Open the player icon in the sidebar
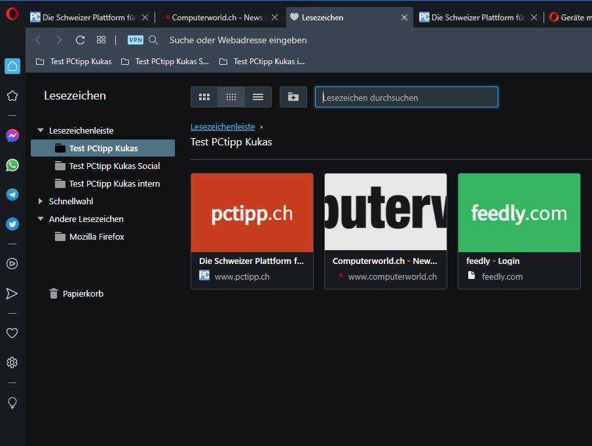Image resolution: width=592 pixels, height=446 pixels. (12, 263)
